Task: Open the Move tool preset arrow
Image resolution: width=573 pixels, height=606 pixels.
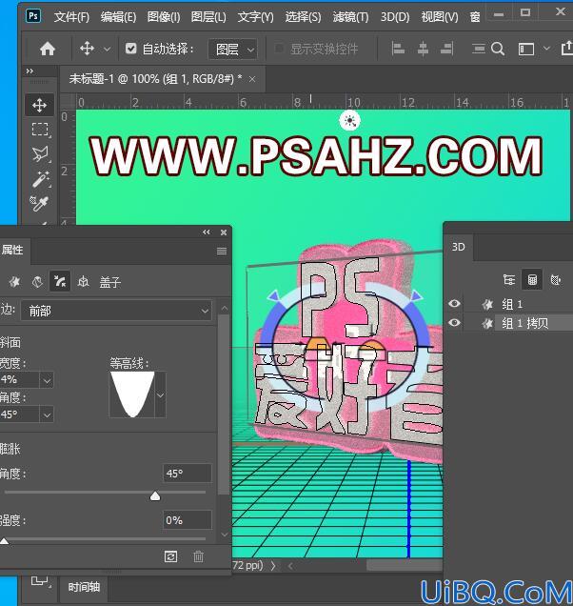Action: 107,50
